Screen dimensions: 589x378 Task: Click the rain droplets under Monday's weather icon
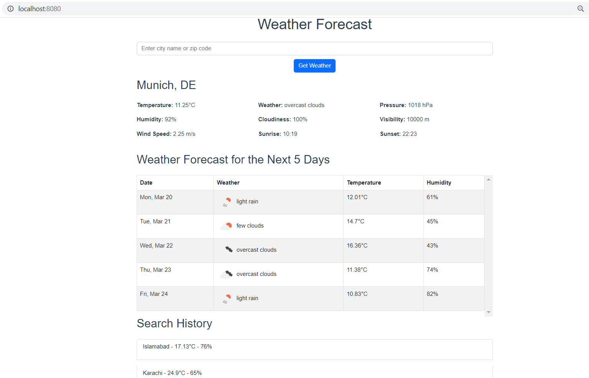click(225, 205)
